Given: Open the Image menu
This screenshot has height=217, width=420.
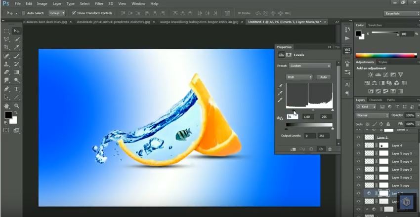Looking at the screenshot, I should coord(42,4).
